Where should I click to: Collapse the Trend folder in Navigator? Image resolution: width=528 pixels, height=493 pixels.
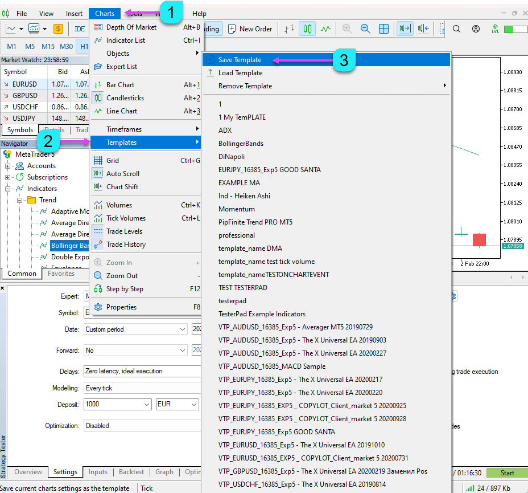(19, 200)
